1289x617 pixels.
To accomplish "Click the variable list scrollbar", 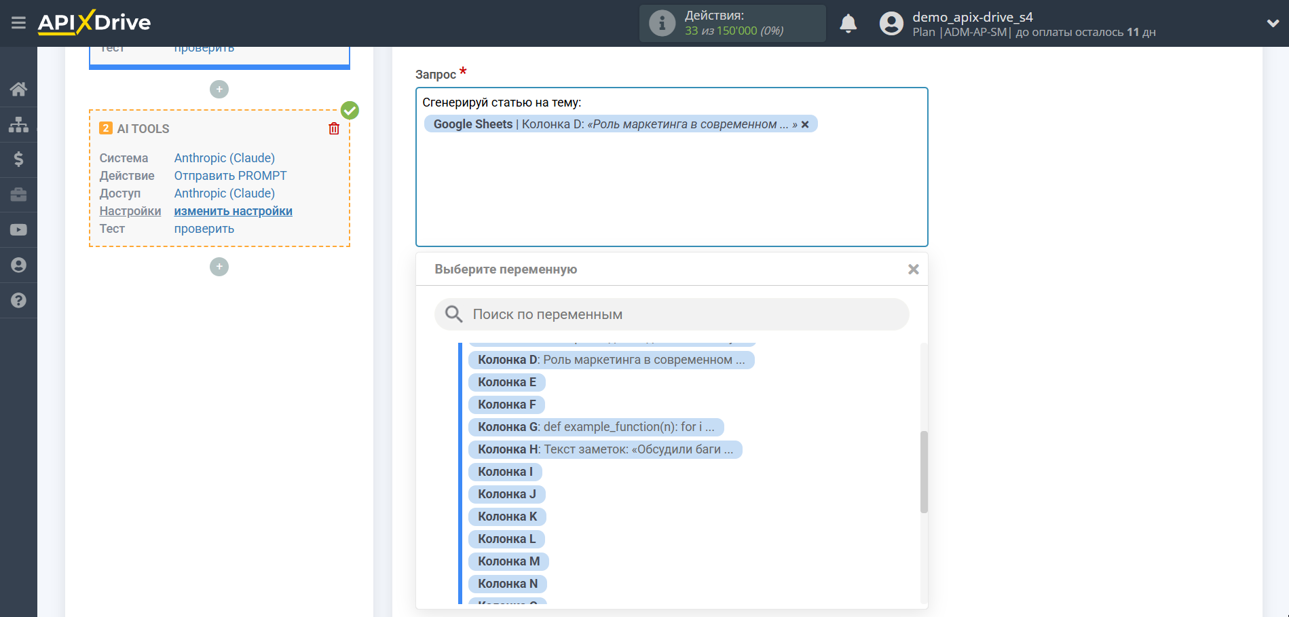I will (x=924, y=472).
